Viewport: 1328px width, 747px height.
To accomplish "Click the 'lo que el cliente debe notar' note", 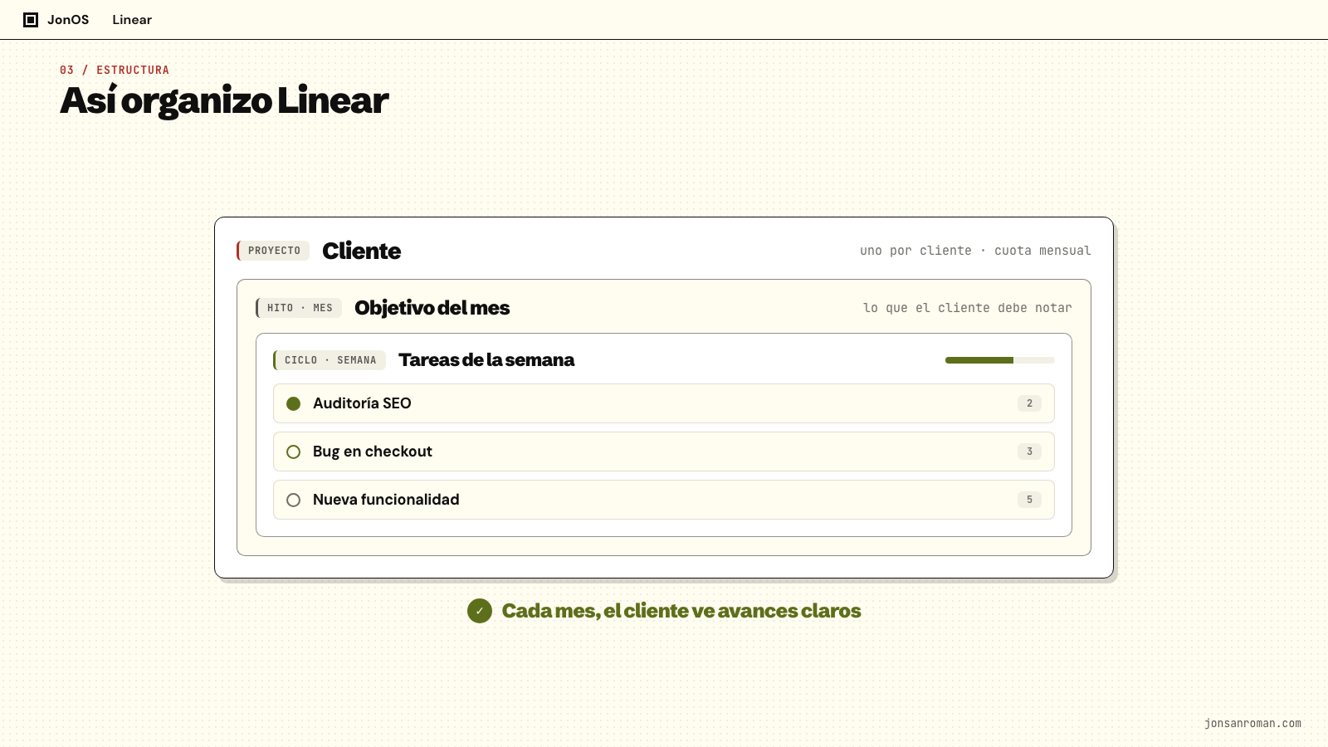I will click(967, 308).
